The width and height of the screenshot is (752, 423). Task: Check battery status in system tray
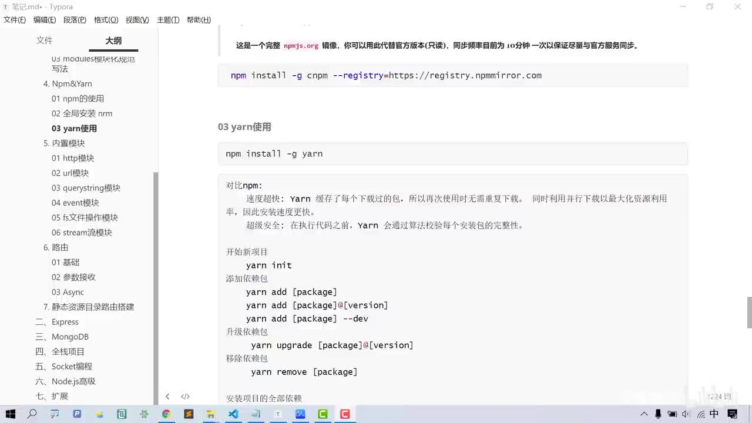click(672, 414)
